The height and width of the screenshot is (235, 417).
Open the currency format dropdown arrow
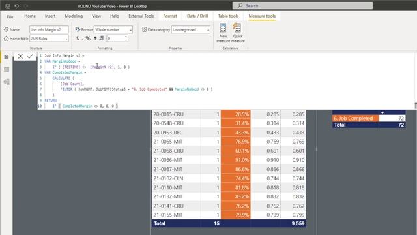coord(83,39)
